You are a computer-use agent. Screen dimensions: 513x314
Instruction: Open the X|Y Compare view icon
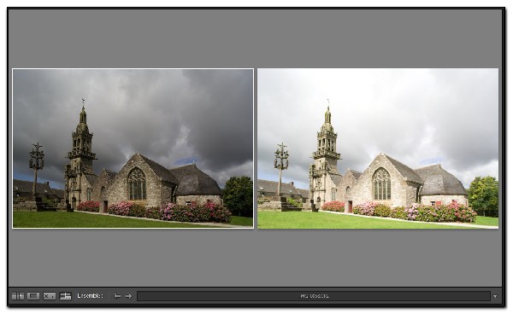[x=50, y=296]
